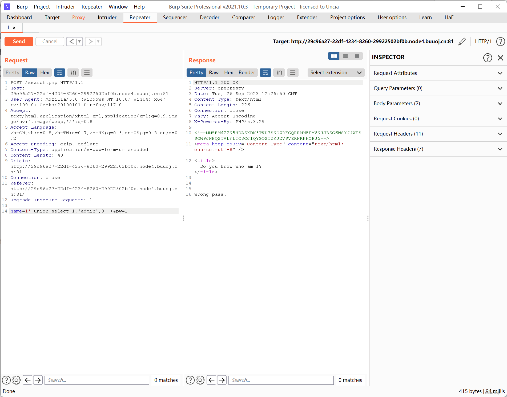Open Select extension dropdown
507x397 pixels.
coord(336,72)
